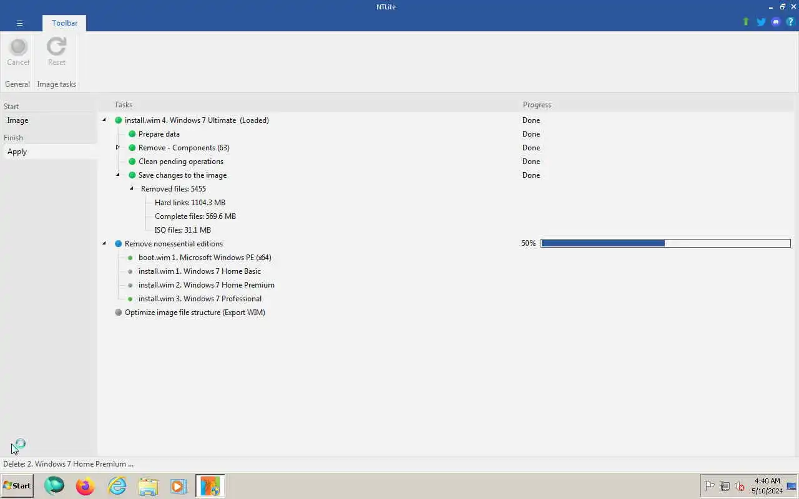Open Windows Media Player taskbar icon
The height and width of the screenshot is (499, 799).
[x=179, y=485]
